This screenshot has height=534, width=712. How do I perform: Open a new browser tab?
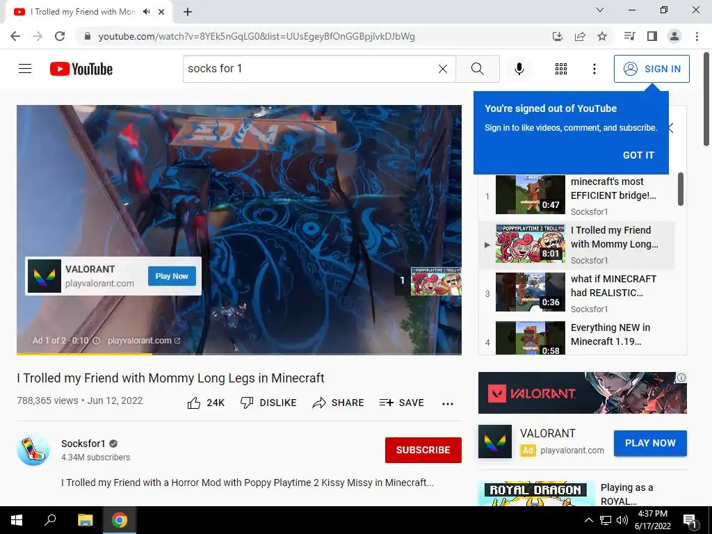tap(188, 12)
